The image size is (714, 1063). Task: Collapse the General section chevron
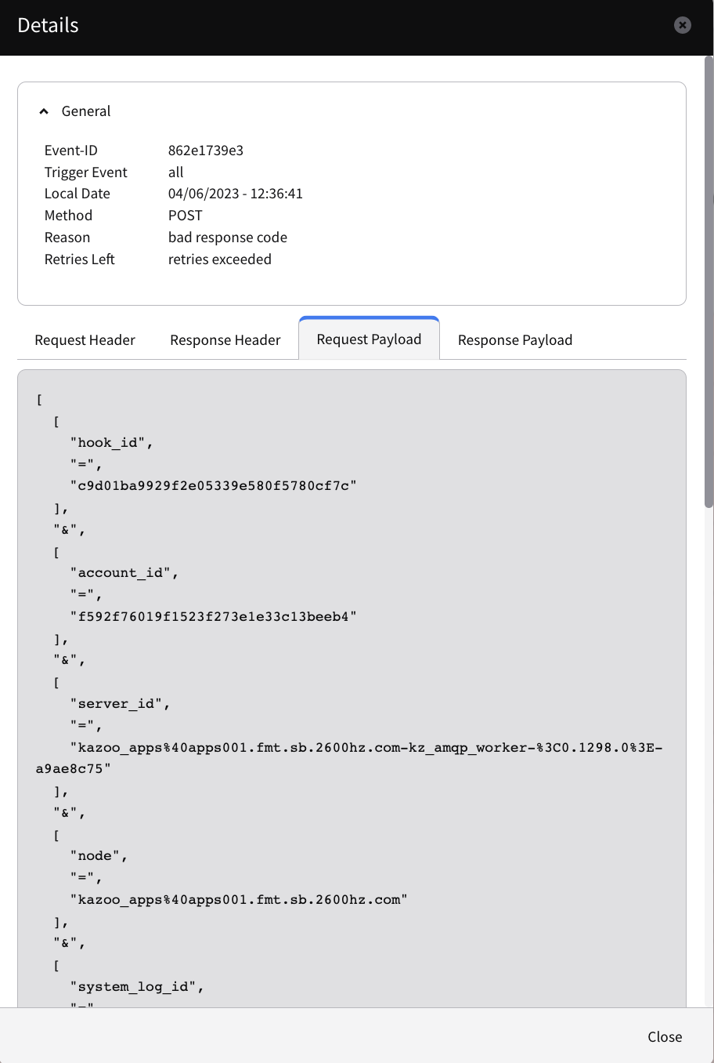(44, 111)
